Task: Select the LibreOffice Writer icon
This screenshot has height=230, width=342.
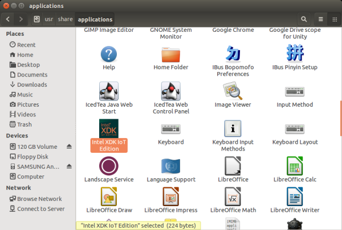Action: [295, 196]
